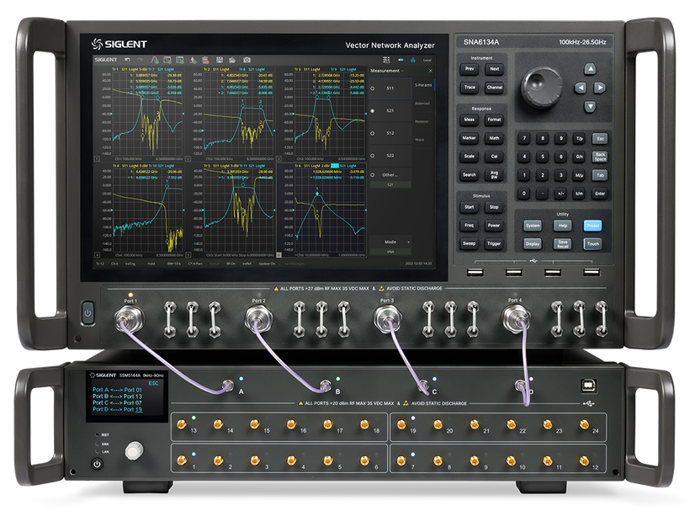Tap the floppy disk save icon

pos(219,60)
